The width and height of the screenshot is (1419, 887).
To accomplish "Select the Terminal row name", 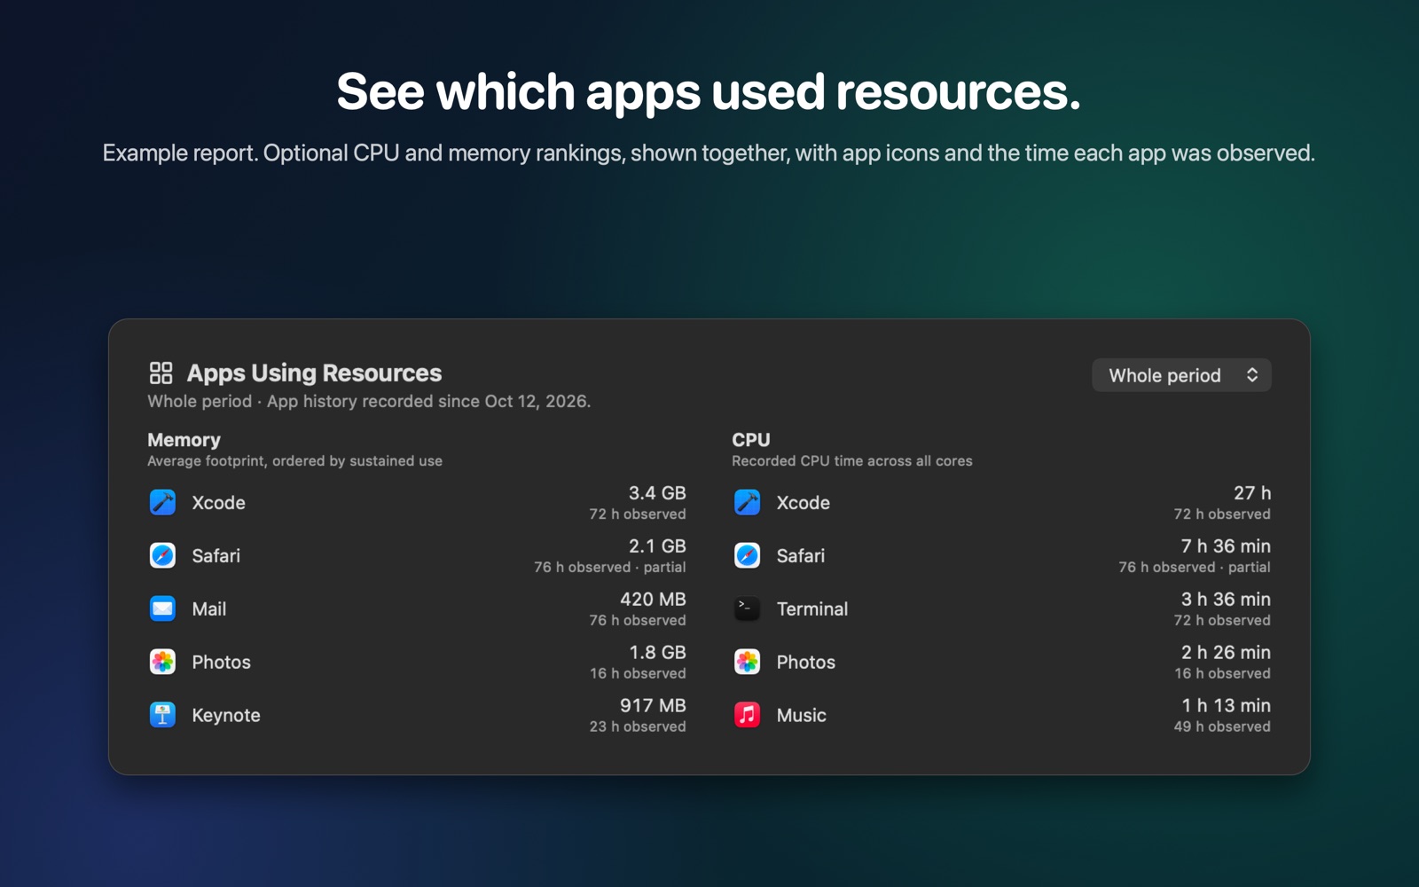I will (811, 608).
